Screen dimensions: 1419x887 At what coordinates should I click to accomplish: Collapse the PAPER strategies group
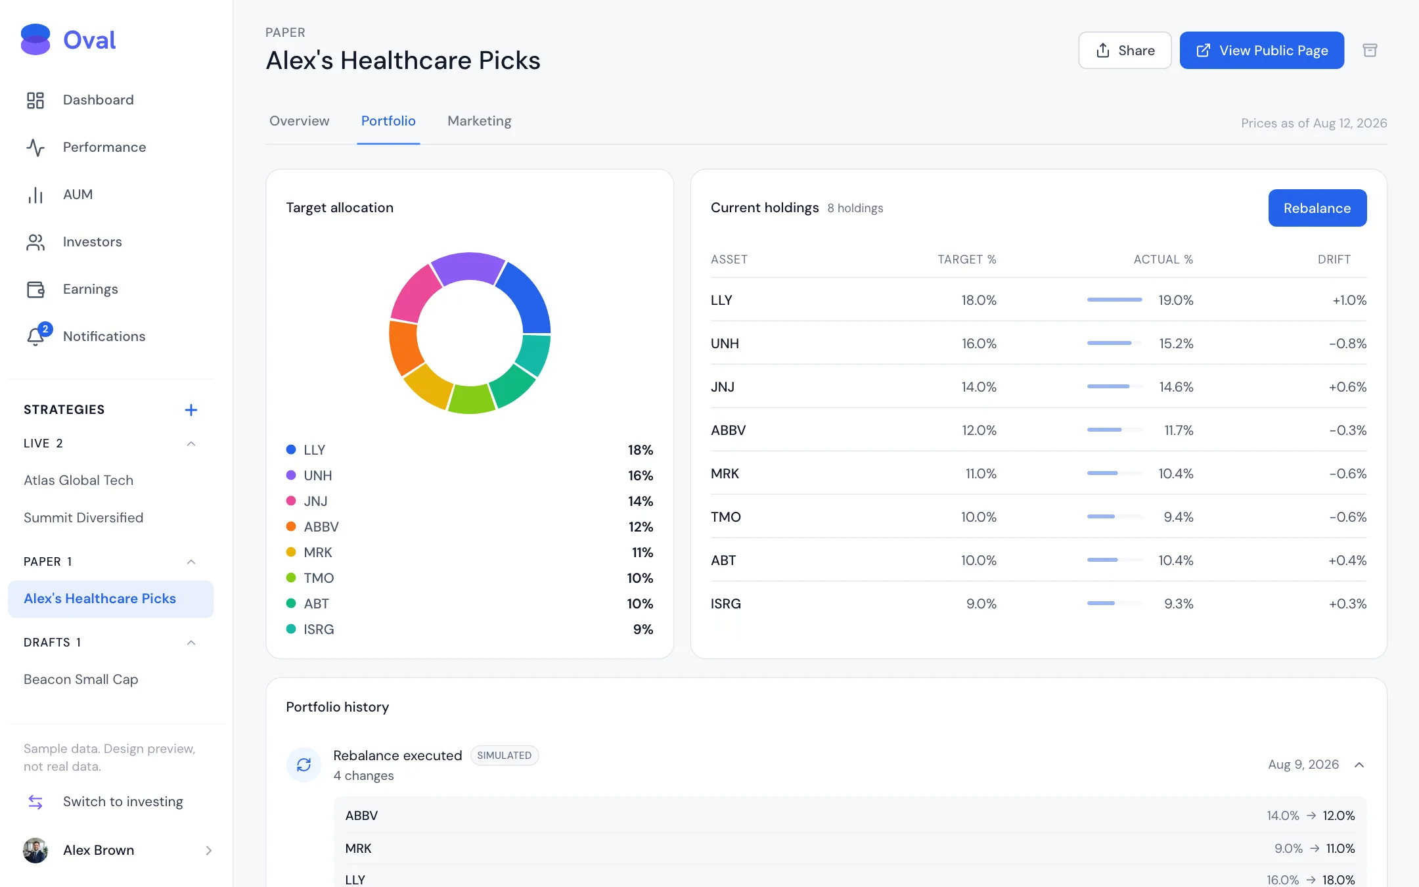(x=191, y=562)
